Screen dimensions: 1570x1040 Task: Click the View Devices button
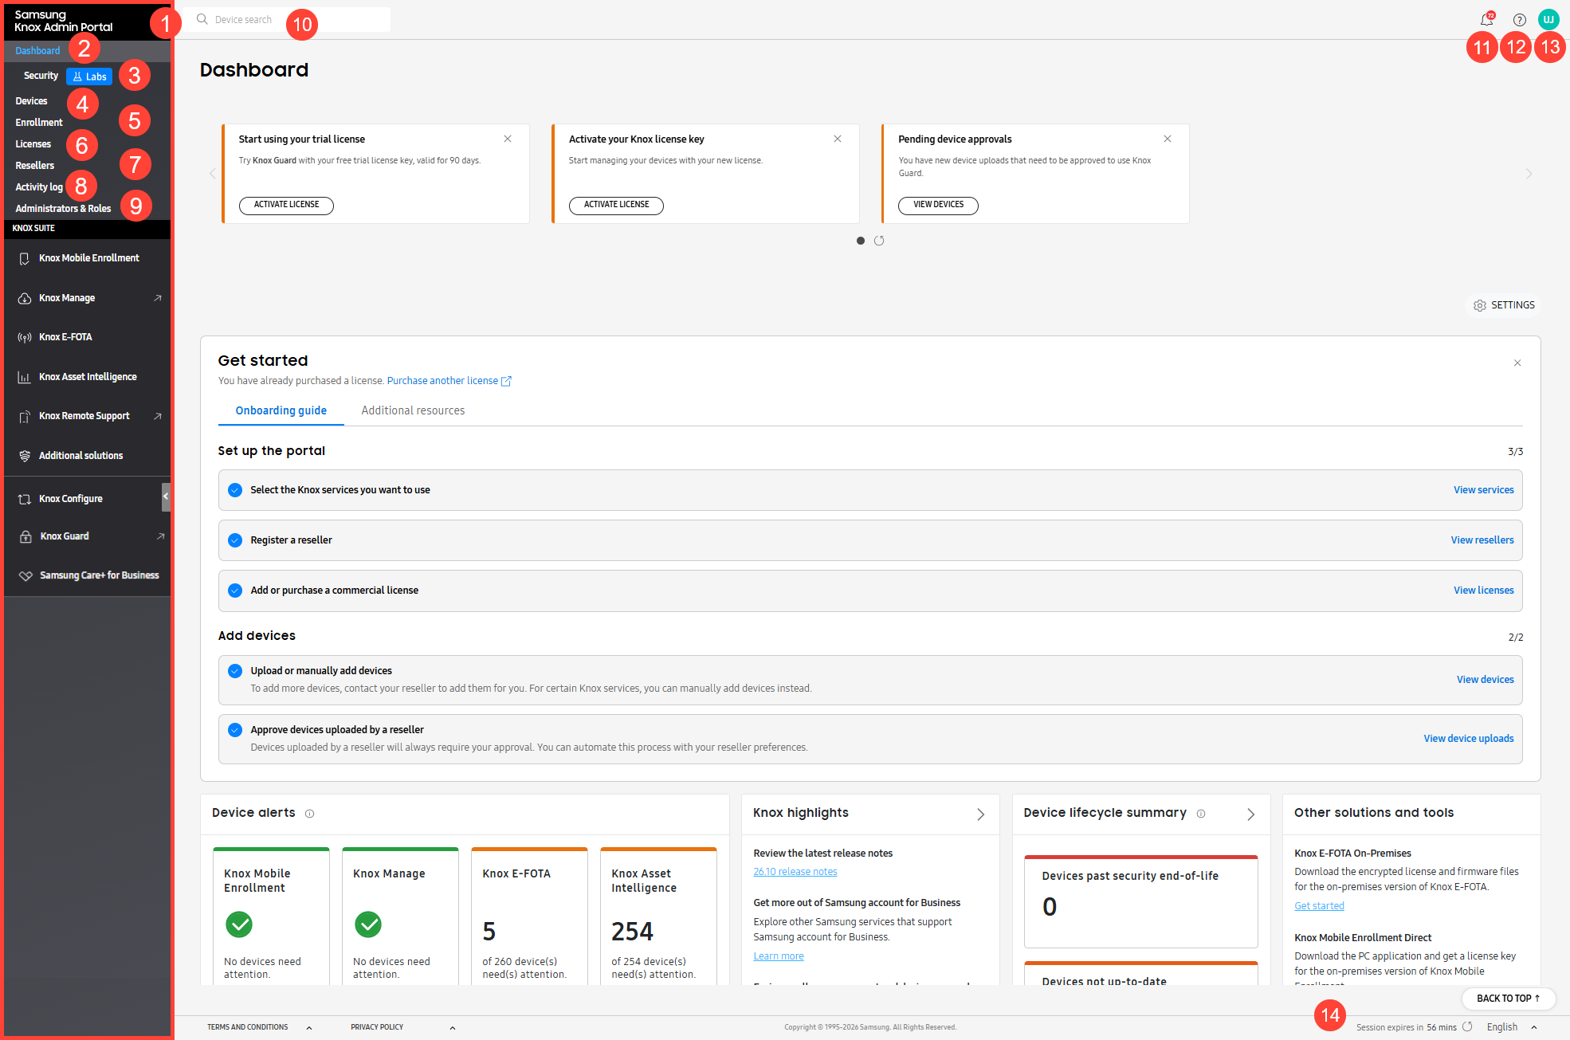[938, 205]
